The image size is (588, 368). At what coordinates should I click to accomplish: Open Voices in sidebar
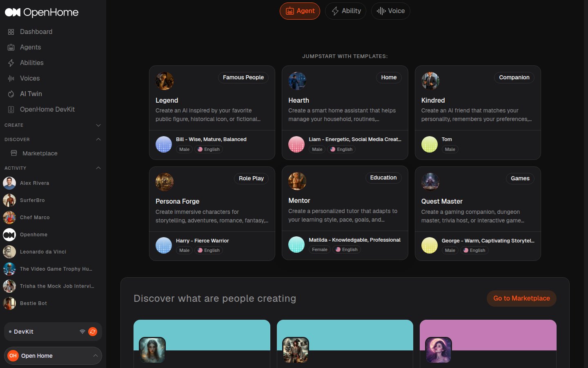pyautogui.click(x=30, y=78)
